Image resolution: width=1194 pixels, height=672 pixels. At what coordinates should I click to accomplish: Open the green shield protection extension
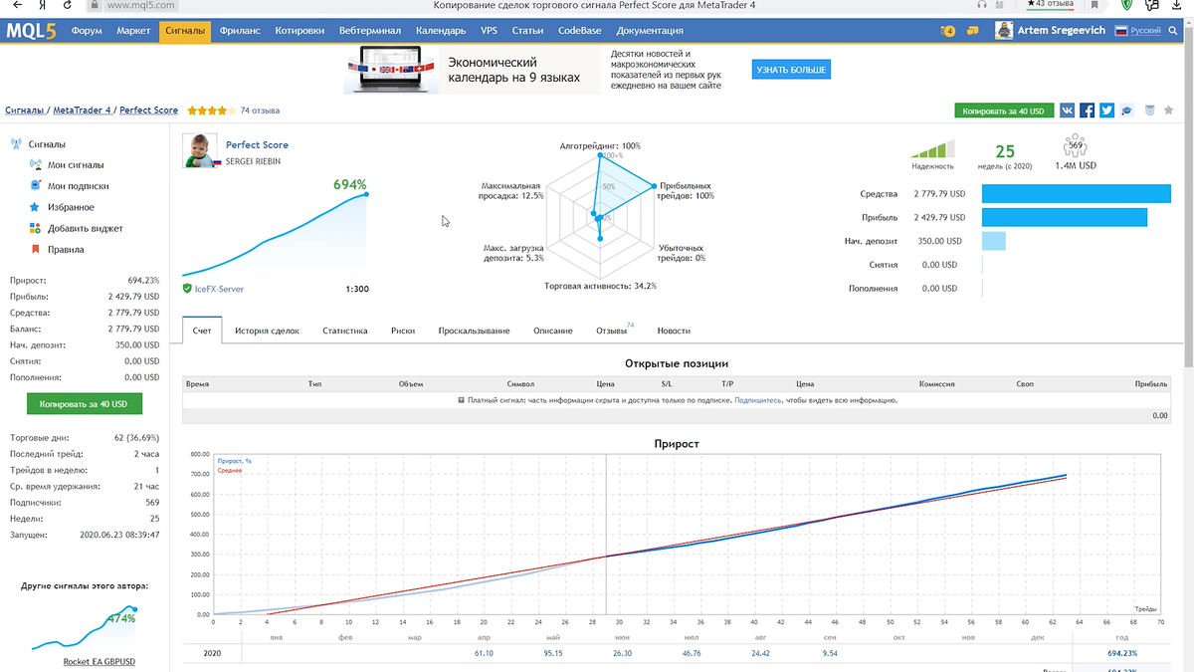(x=1126, y=5)
